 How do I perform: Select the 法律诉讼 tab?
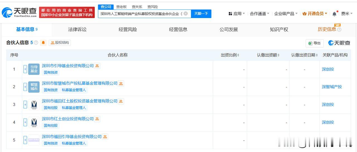[77, 29]
